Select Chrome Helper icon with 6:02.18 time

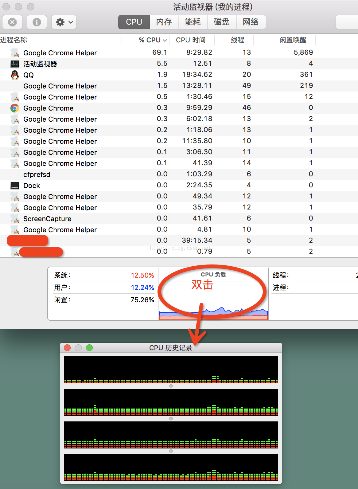15,119
